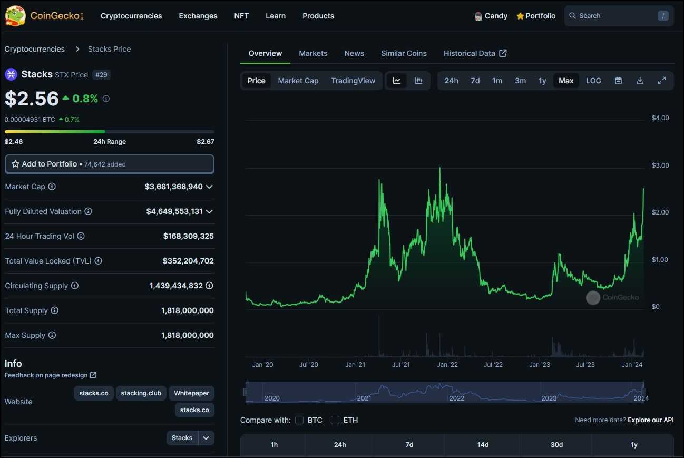
Task: Switch to the Markets tab
Action: point(313,53)
